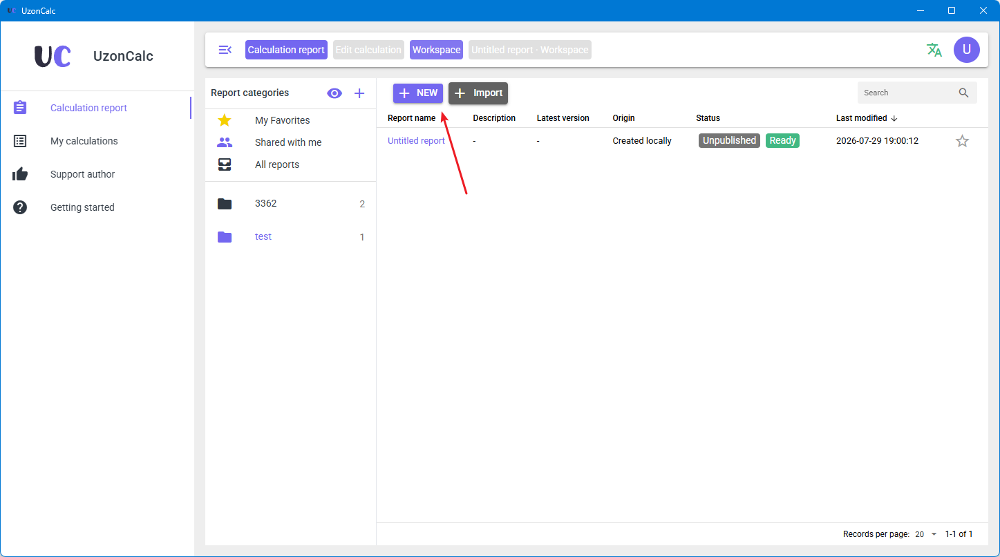Switch to Workspace tab
Screen dimensions: 1000x557
(x=436, y=50)
